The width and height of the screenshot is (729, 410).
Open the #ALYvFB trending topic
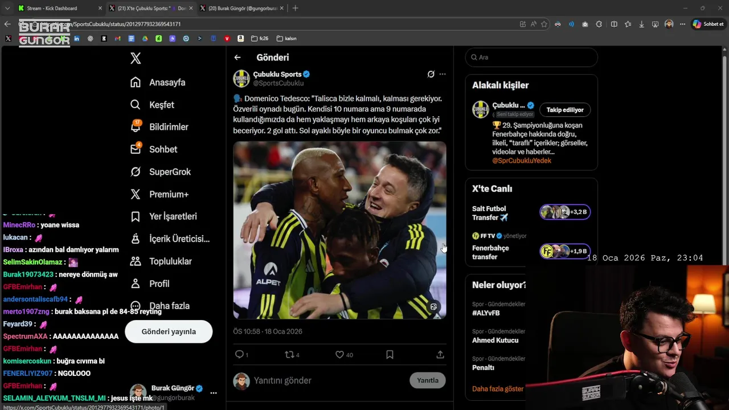pyautogui.click(x=486, y=313)
